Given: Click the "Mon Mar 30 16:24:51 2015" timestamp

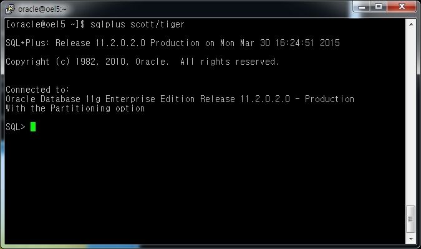Looking at the screenshot, I should coord(280,43).
